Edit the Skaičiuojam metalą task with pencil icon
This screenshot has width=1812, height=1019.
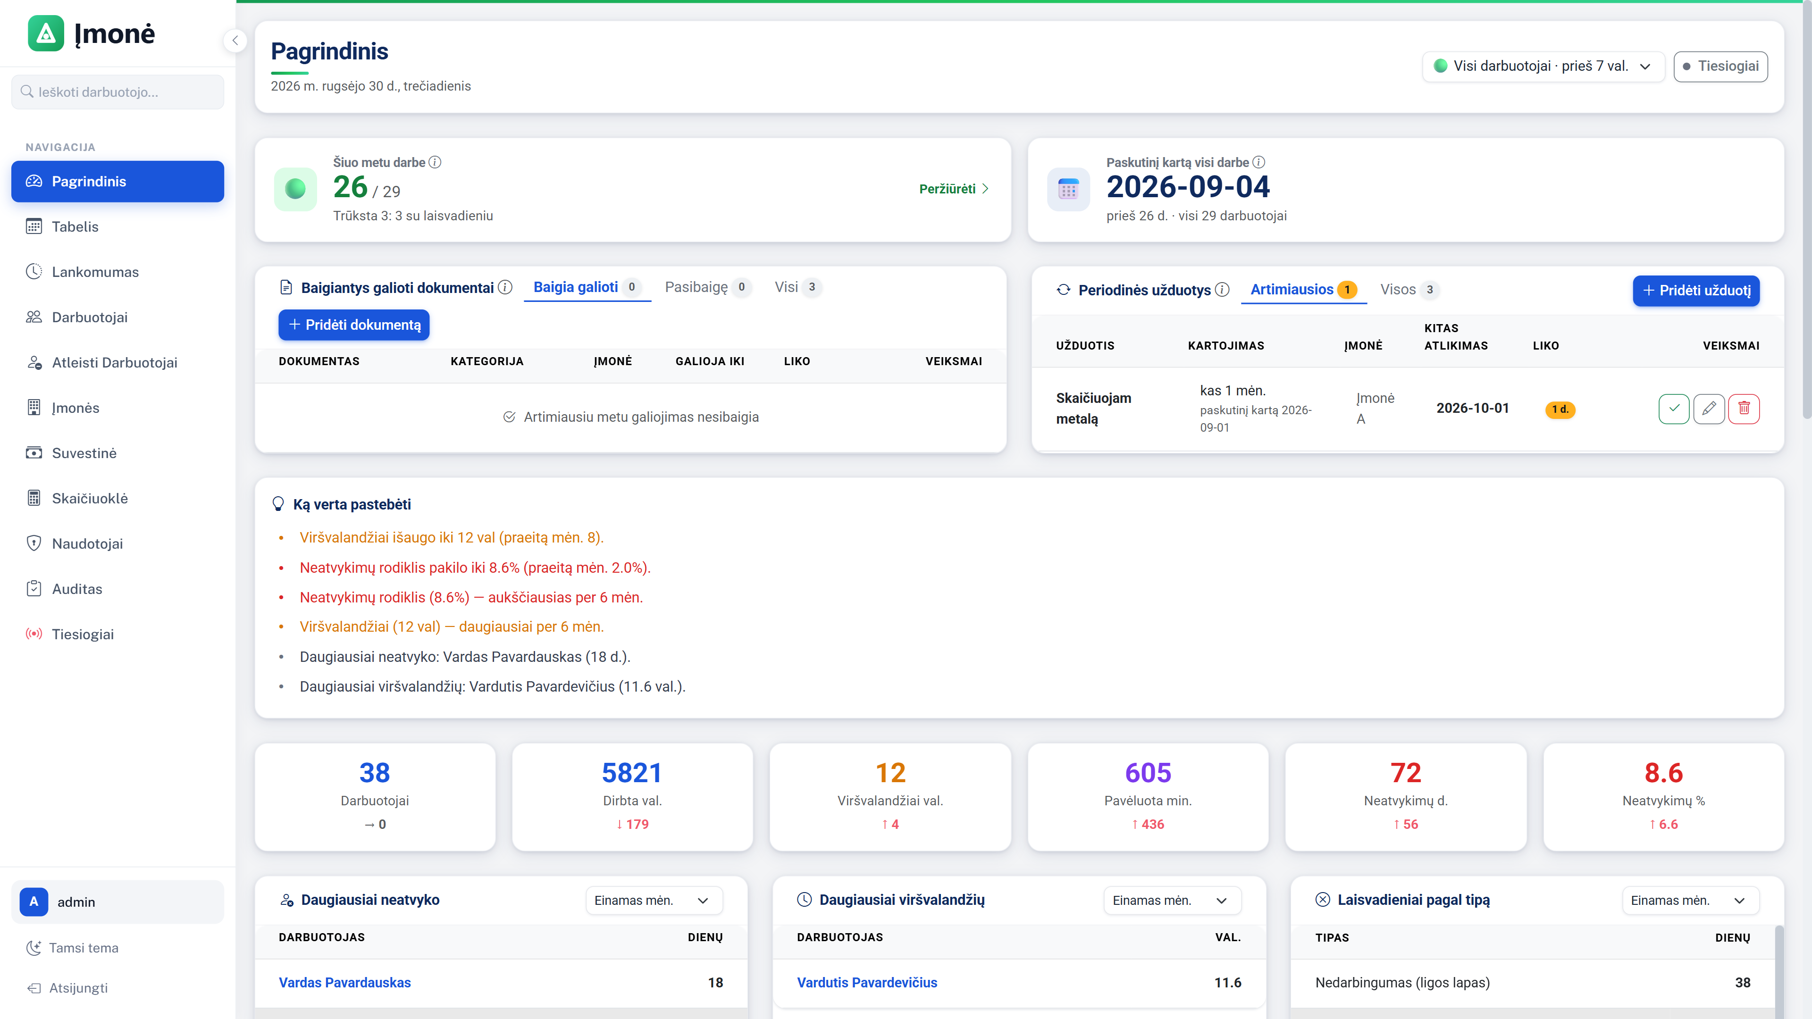[x=1709, y=409]
